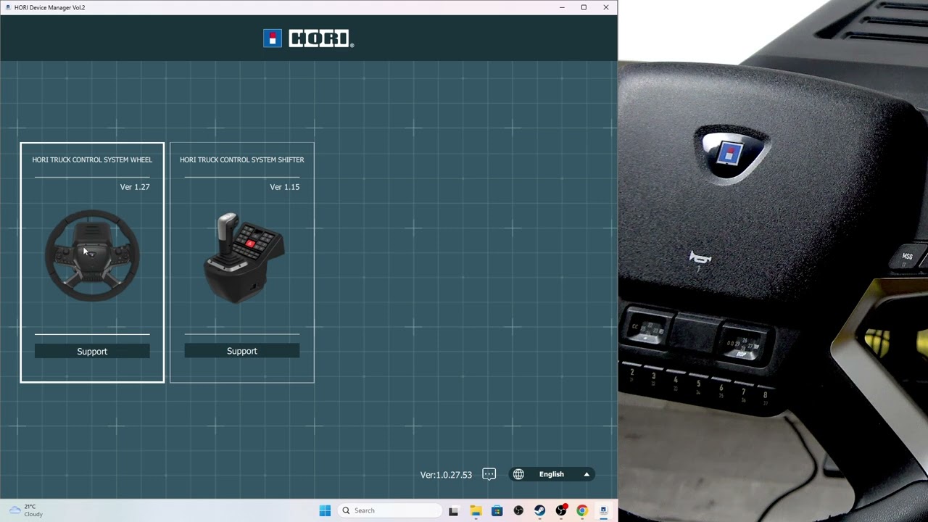Open Support for the Shifter device

point(241,351)
